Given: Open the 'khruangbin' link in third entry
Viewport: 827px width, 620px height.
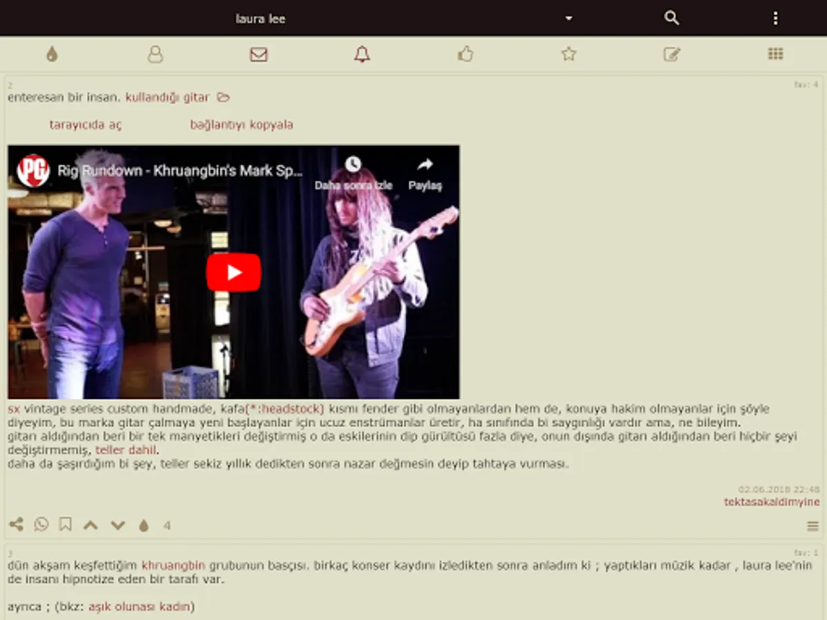Looking at the screenshot, I should (173, 566).
